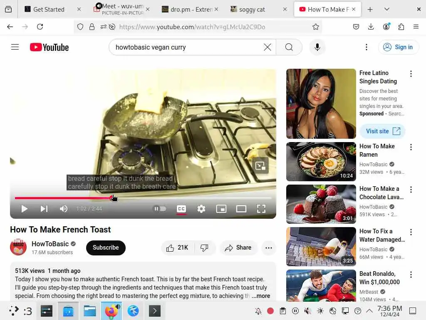Bookmark this page with star
The width and height of the screenshot is (426, 320).
(315, 27)
